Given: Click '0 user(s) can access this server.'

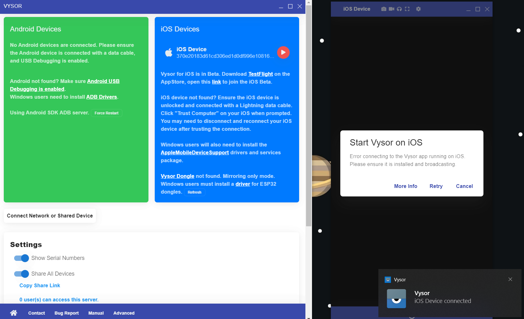Looking at the screenshot, I should click(59, 300).
